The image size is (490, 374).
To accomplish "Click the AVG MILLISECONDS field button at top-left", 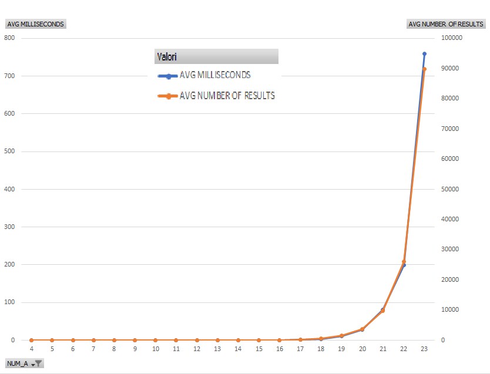I will point(35,24).
